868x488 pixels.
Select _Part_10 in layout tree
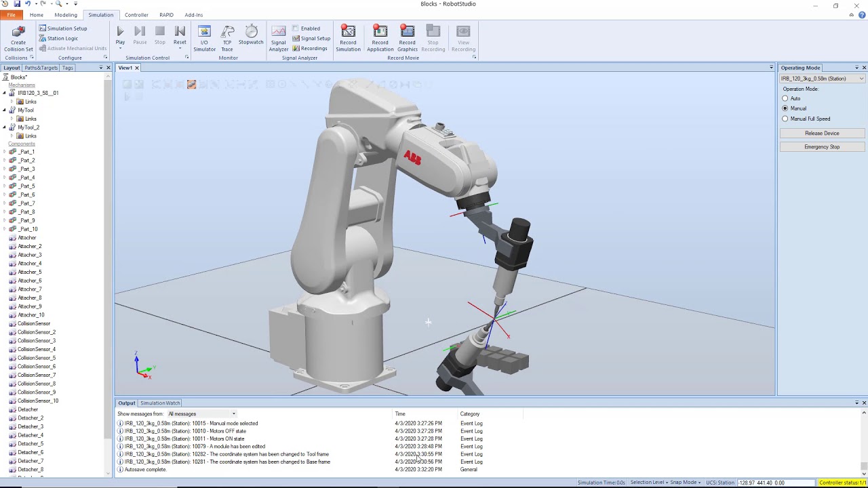(x=28, y=229)
